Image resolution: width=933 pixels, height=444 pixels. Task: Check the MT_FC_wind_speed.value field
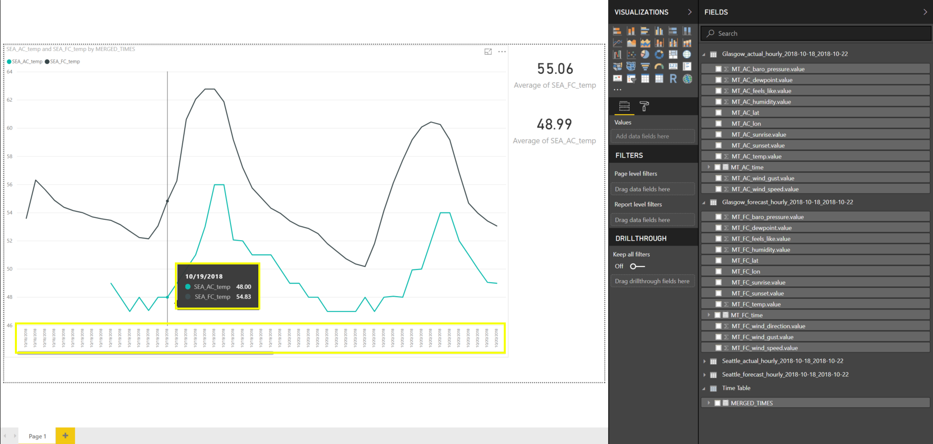tap(718, 348)
